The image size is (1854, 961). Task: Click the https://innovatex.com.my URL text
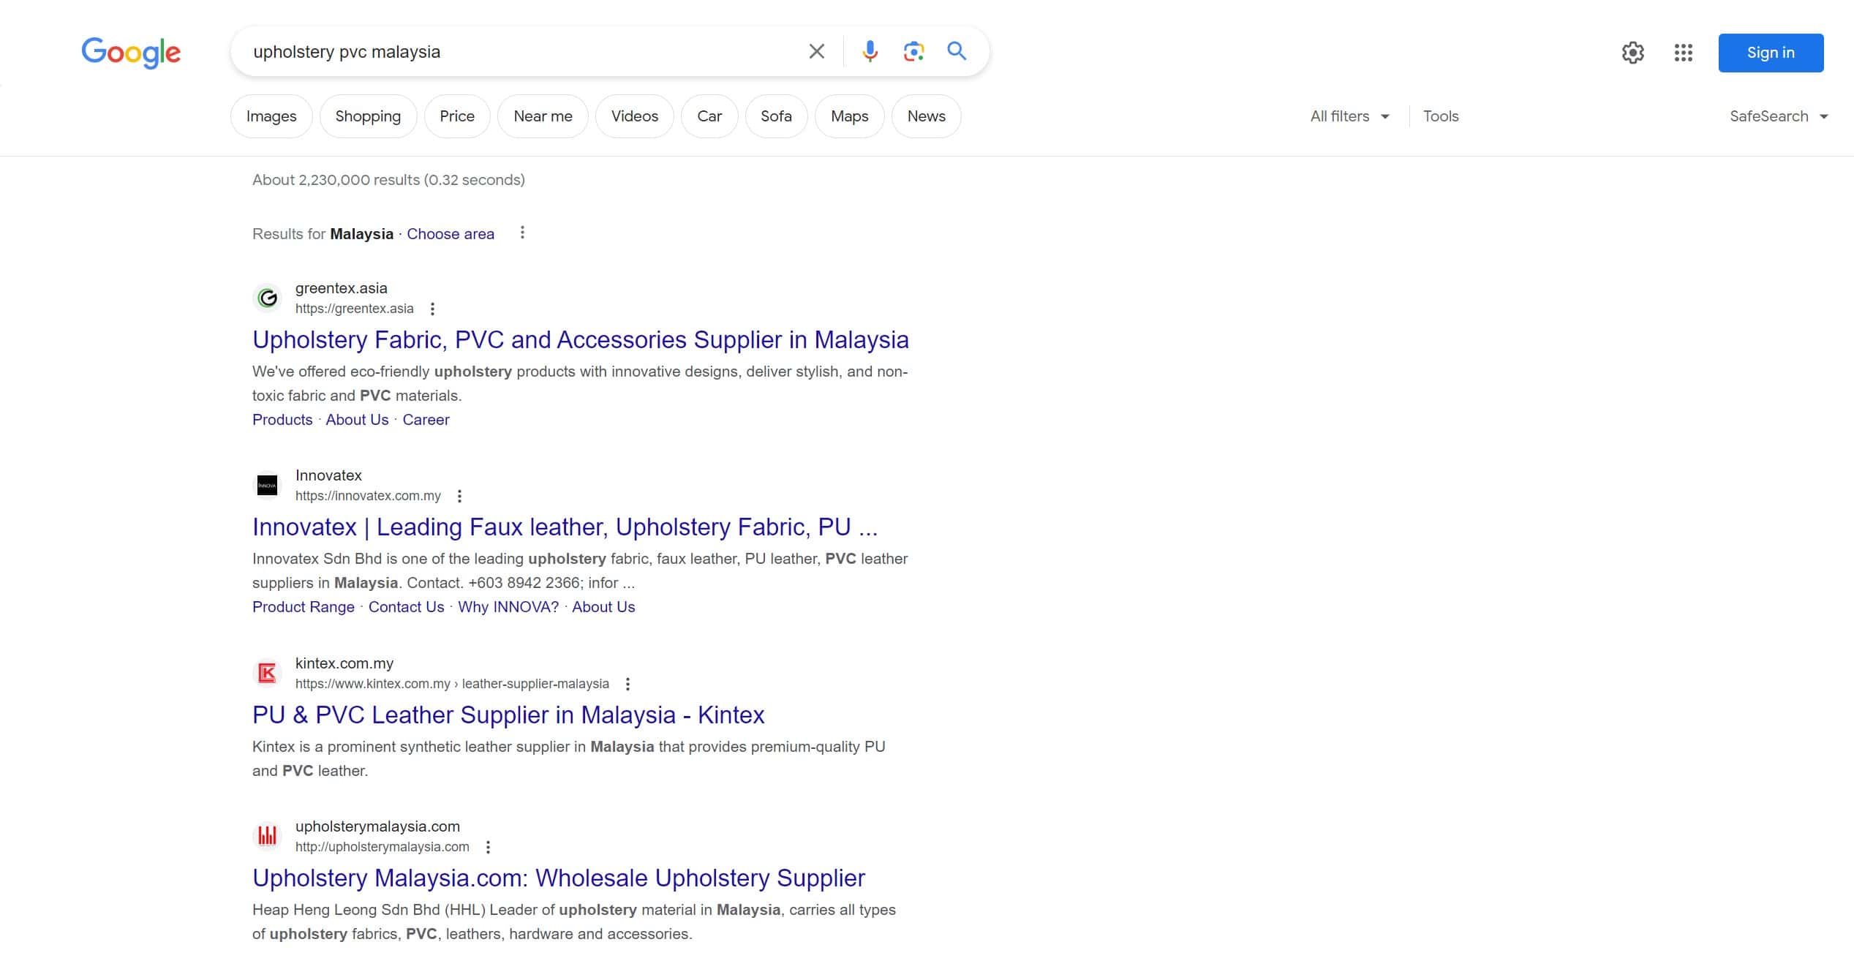368,496
